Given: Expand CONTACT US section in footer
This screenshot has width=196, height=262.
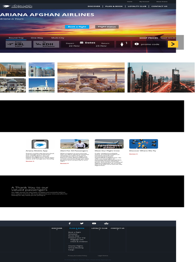Looking at the screenshot, I should point(117,228).
